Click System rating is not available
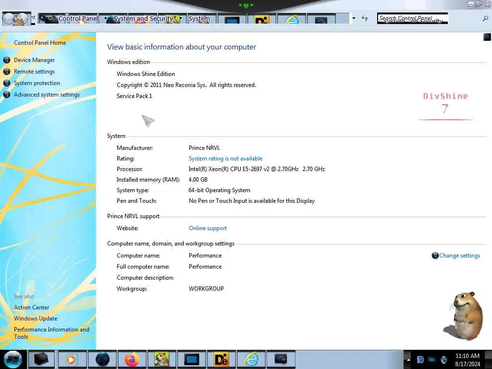The height and width of the screenshot is (369, 492). pyautogui.click(x=225, y=159)
